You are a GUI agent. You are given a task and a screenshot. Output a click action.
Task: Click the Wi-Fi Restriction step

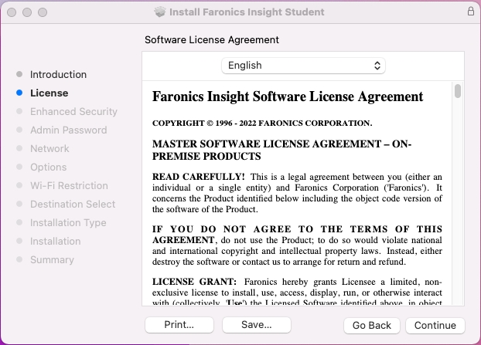[x=69, y=186]
